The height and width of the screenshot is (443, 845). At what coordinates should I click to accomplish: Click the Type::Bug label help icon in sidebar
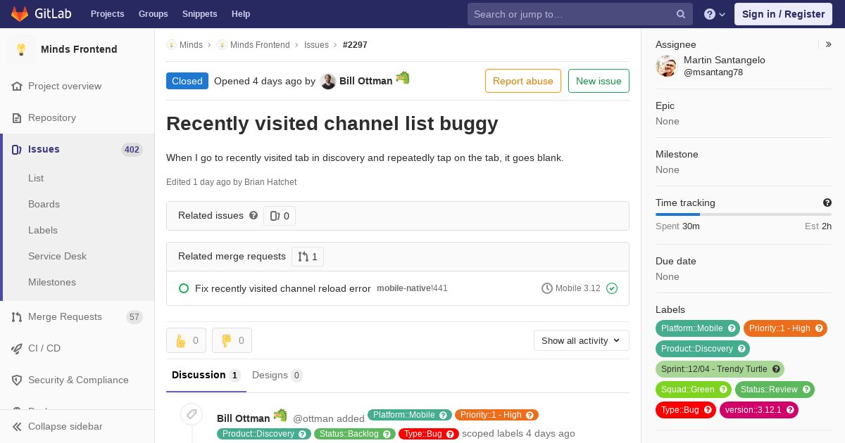point(708,410)
